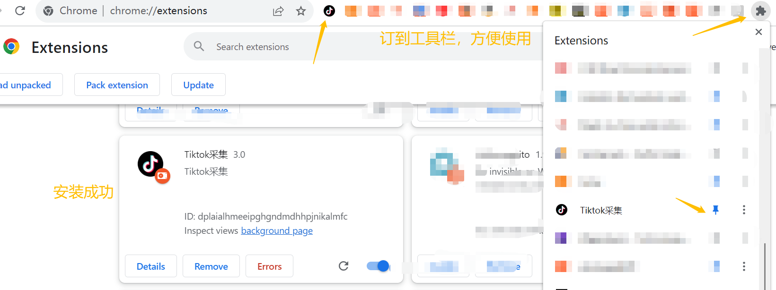This screenshot has height=290, width=776.
Task: Unpin Tiktok采集 using the blue pin icon
Action: pos(715,210)
